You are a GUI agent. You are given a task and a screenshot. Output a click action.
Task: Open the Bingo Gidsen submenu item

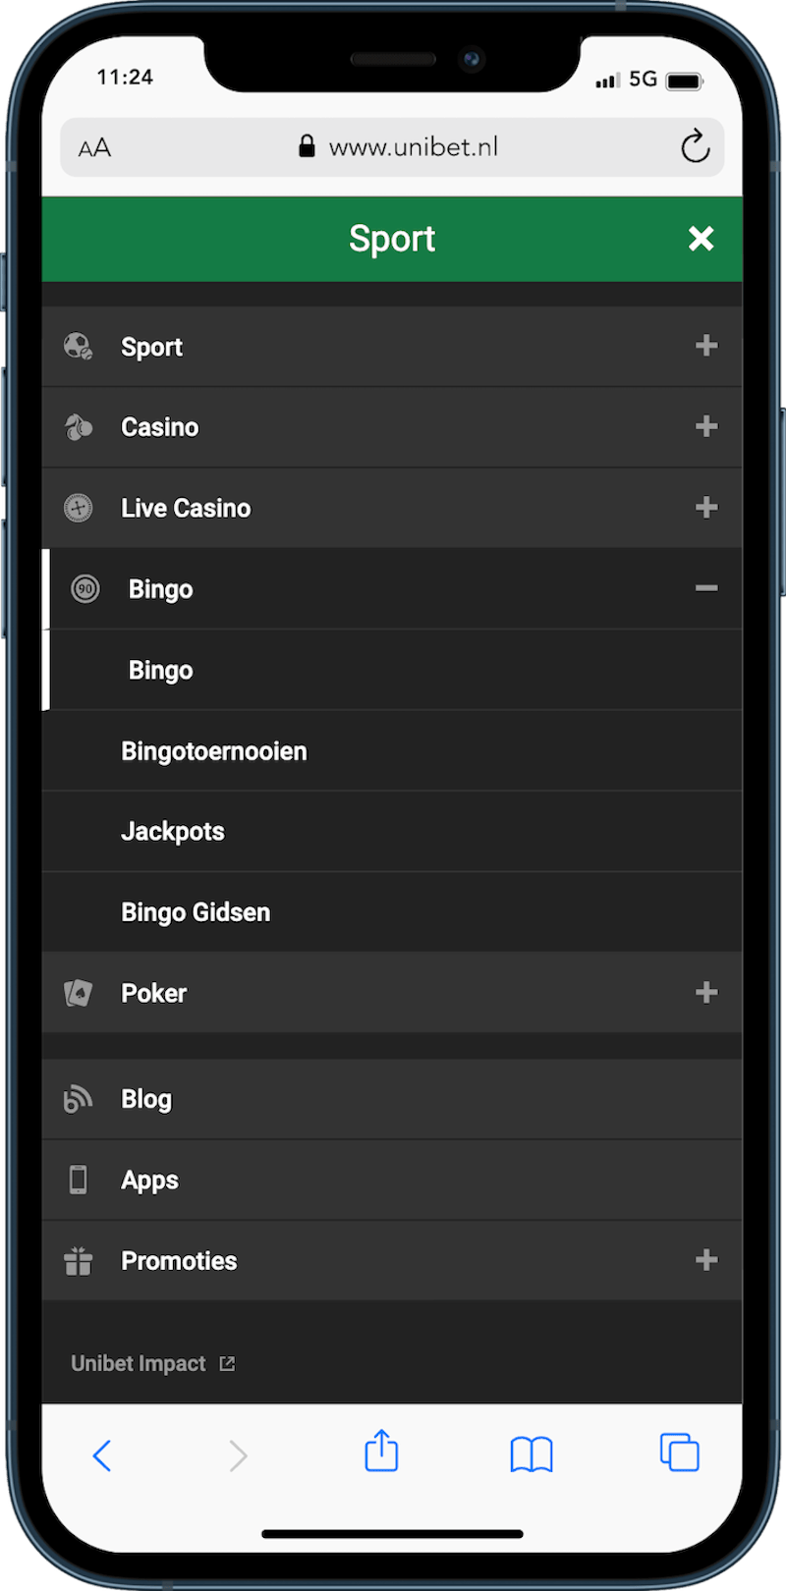[196, 912]
